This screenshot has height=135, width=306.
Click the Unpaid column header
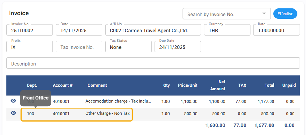(289, 85)
